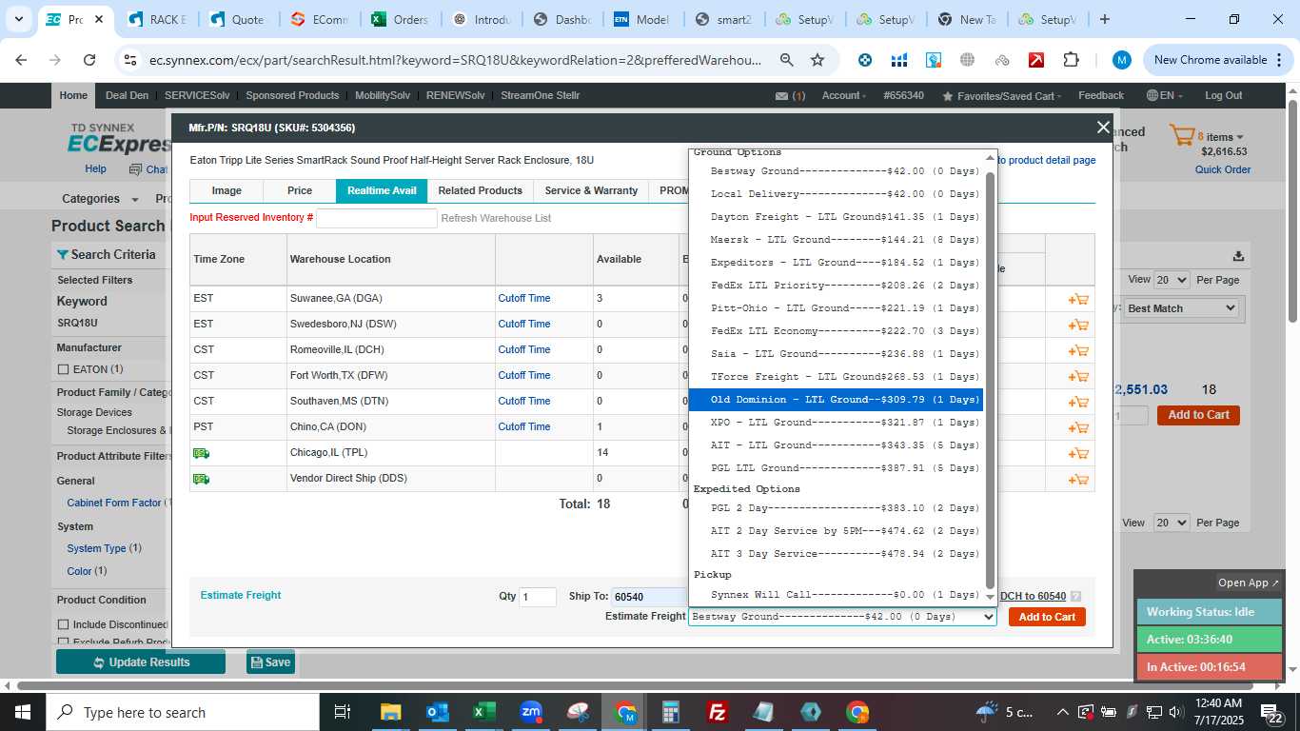Open Cutoff Time link for Suwanee,GA
This screenshot has width=1300, height=731.
[524, 299]
